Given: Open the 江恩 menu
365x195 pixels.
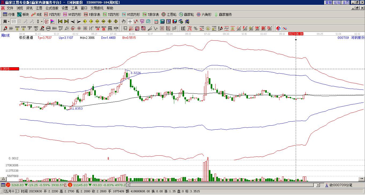Looking at the screenshot, I should pos(39,8).
